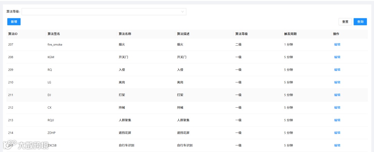Image resolution: width=374 pixels, height=152 pixels.
Task: Select algorithm ID 207 cell
Action: pos(11,44)
